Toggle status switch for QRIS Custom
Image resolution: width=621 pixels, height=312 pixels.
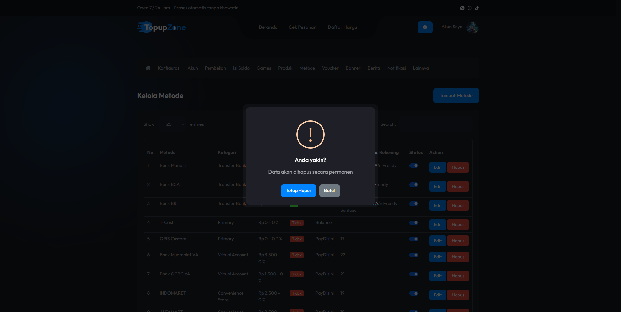point(414,239)
